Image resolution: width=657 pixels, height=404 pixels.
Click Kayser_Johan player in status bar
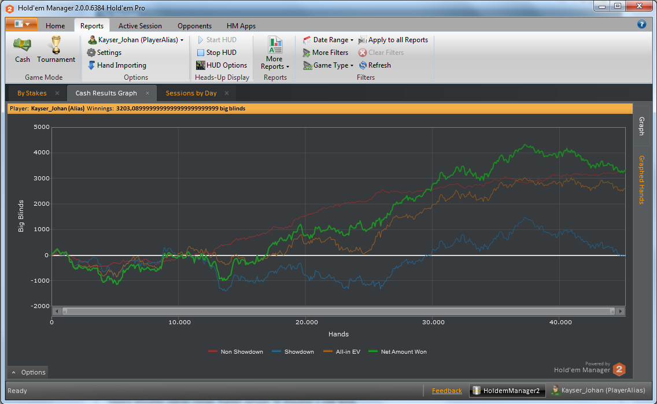pyautogui.click(x=599, y=390)
